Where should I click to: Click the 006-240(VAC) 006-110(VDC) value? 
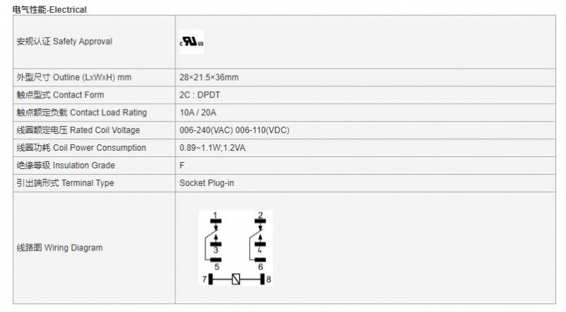click(x=234, y=130)
